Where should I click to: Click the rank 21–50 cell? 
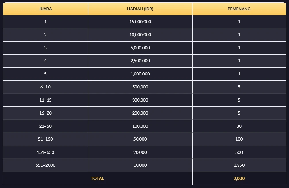pyautogui.click(x=45, y=126)
